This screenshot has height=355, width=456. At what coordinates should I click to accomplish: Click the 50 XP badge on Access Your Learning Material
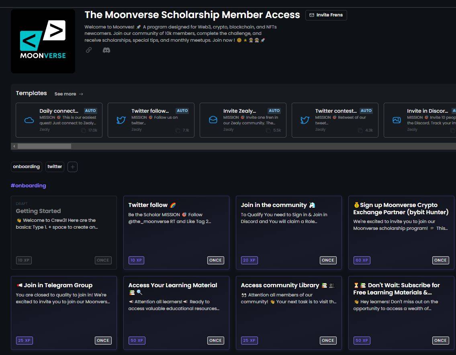137,341
